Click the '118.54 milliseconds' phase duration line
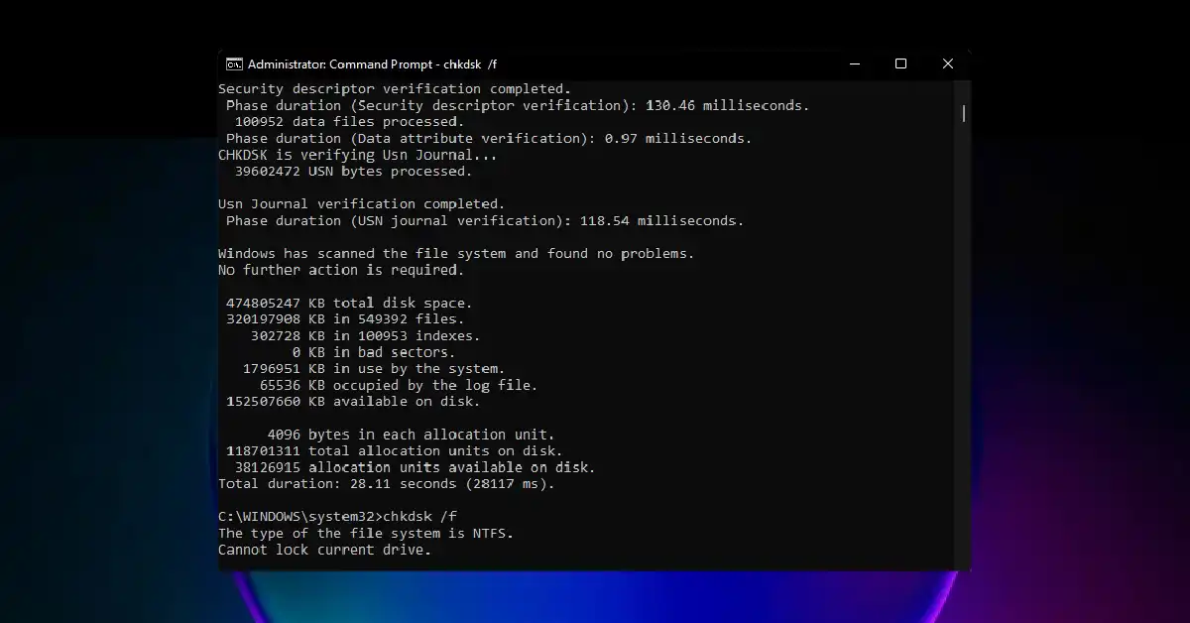This screenshot has width=1190, height=623. 485,221
